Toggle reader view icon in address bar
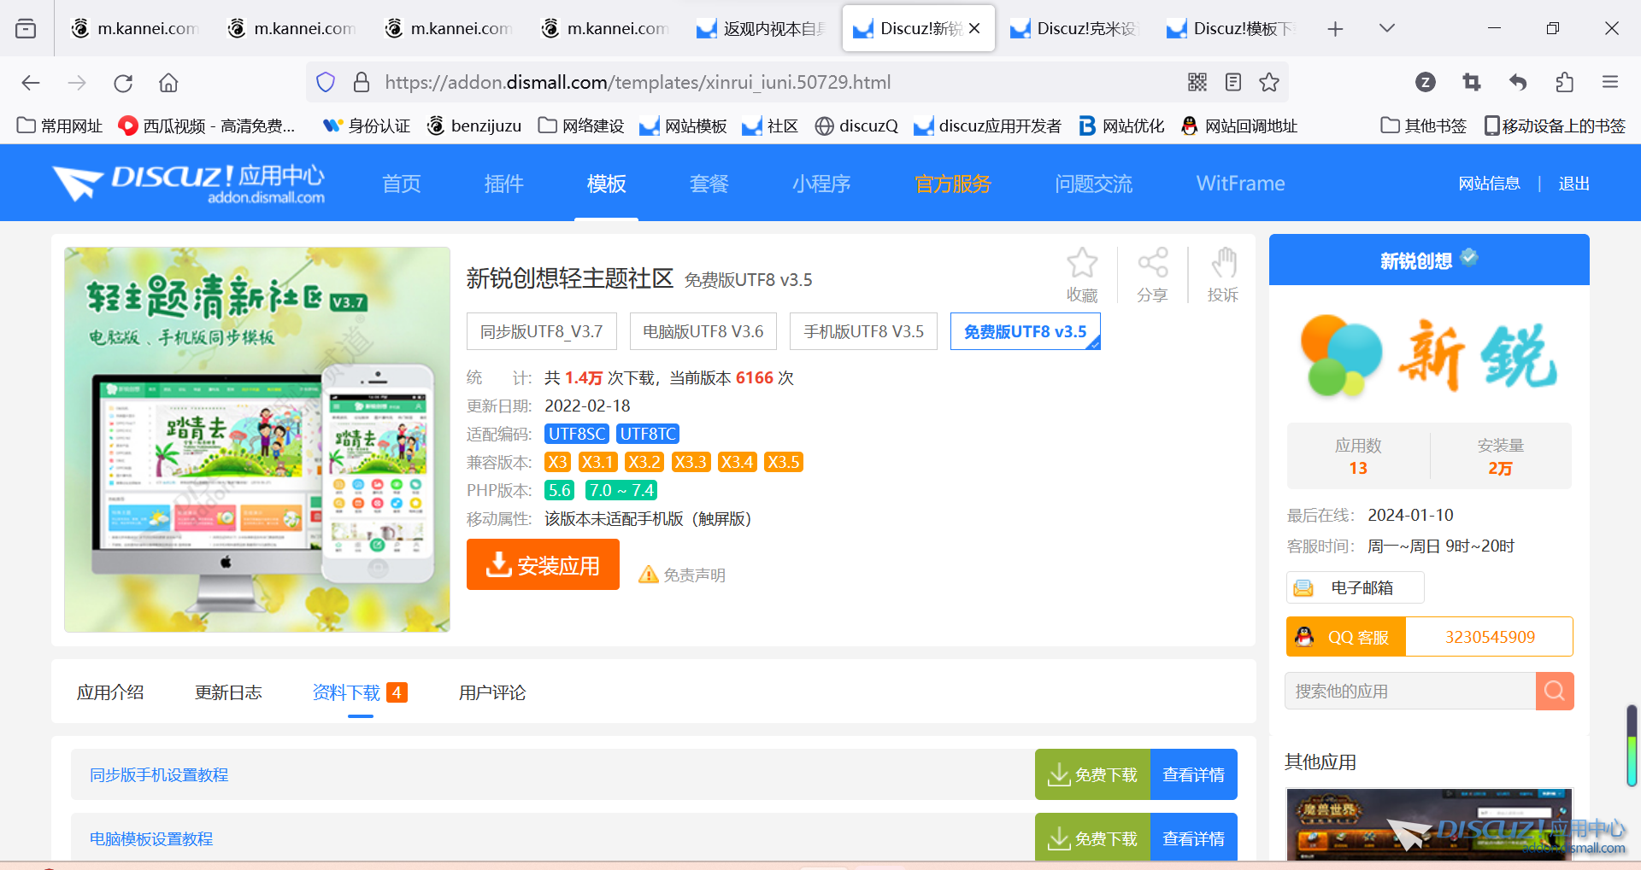The height and width of the screenshot is (870, 1641). pos(1232,82)
